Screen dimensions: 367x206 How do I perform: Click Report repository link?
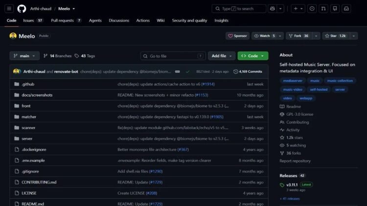pos(295,161)
